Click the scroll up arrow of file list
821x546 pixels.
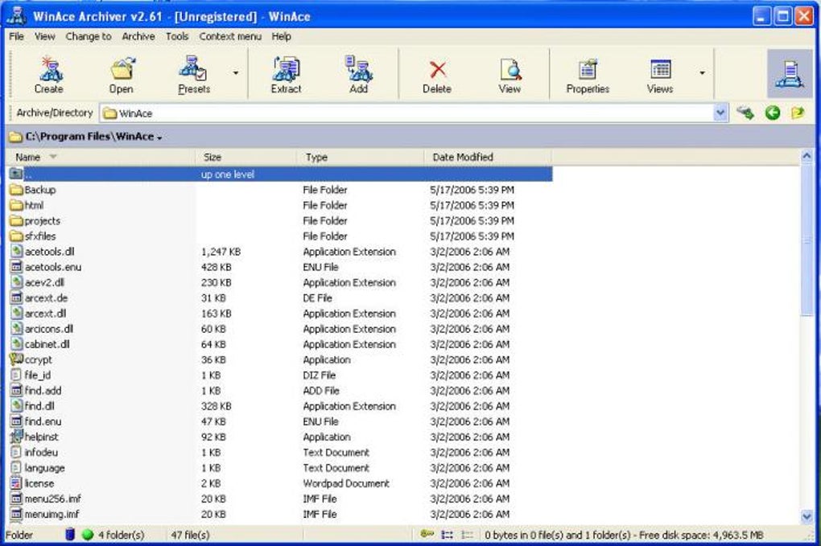(x=807, y=156)
